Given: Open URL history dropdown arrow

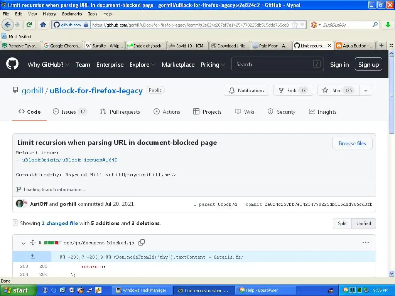Looking at the screenshot, I should 302,25.
